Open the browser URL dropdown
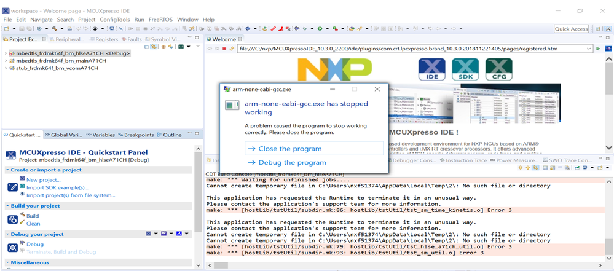Viewport: 614px width, 271px height. [x=589, y=49]
